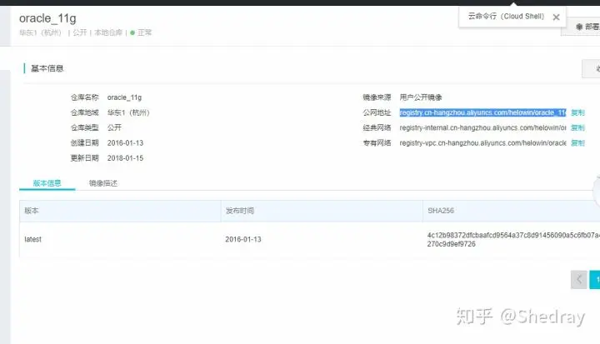
Task: Click the 云命令行 (Cloud Shell) label
Action: click(506, 17)
